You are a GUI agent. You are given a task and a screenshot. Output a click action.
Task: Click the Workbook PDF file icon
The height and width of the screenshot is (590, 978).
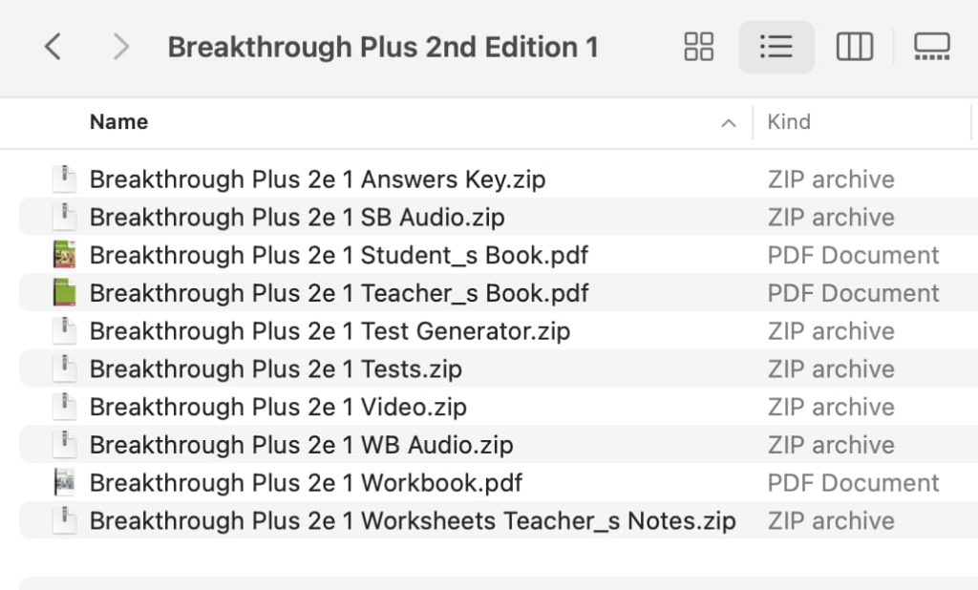(64, 483)
